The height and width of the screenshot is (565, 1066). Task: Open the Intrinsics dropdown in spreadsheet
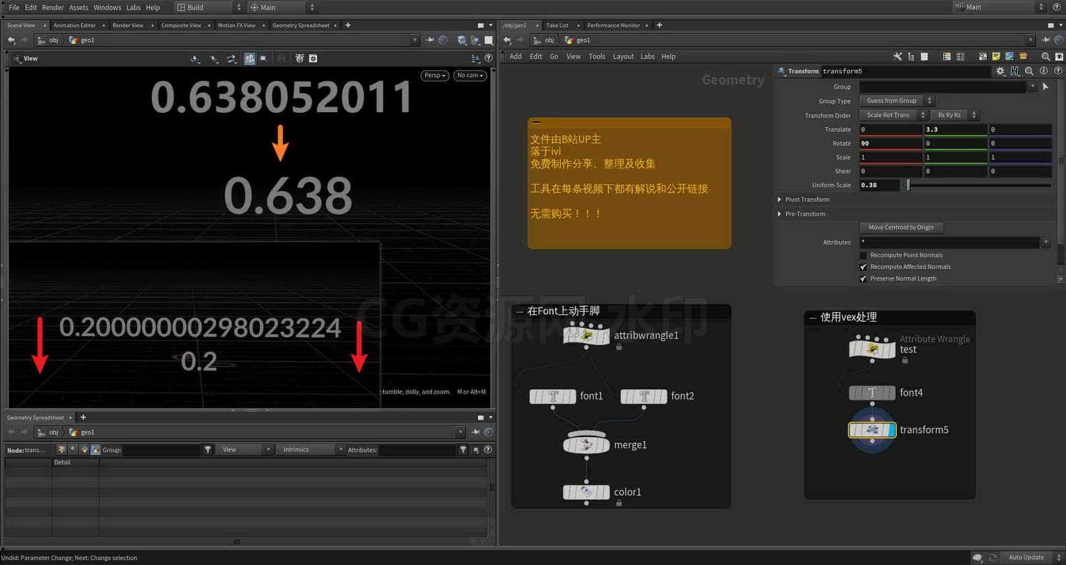[311, 450]
